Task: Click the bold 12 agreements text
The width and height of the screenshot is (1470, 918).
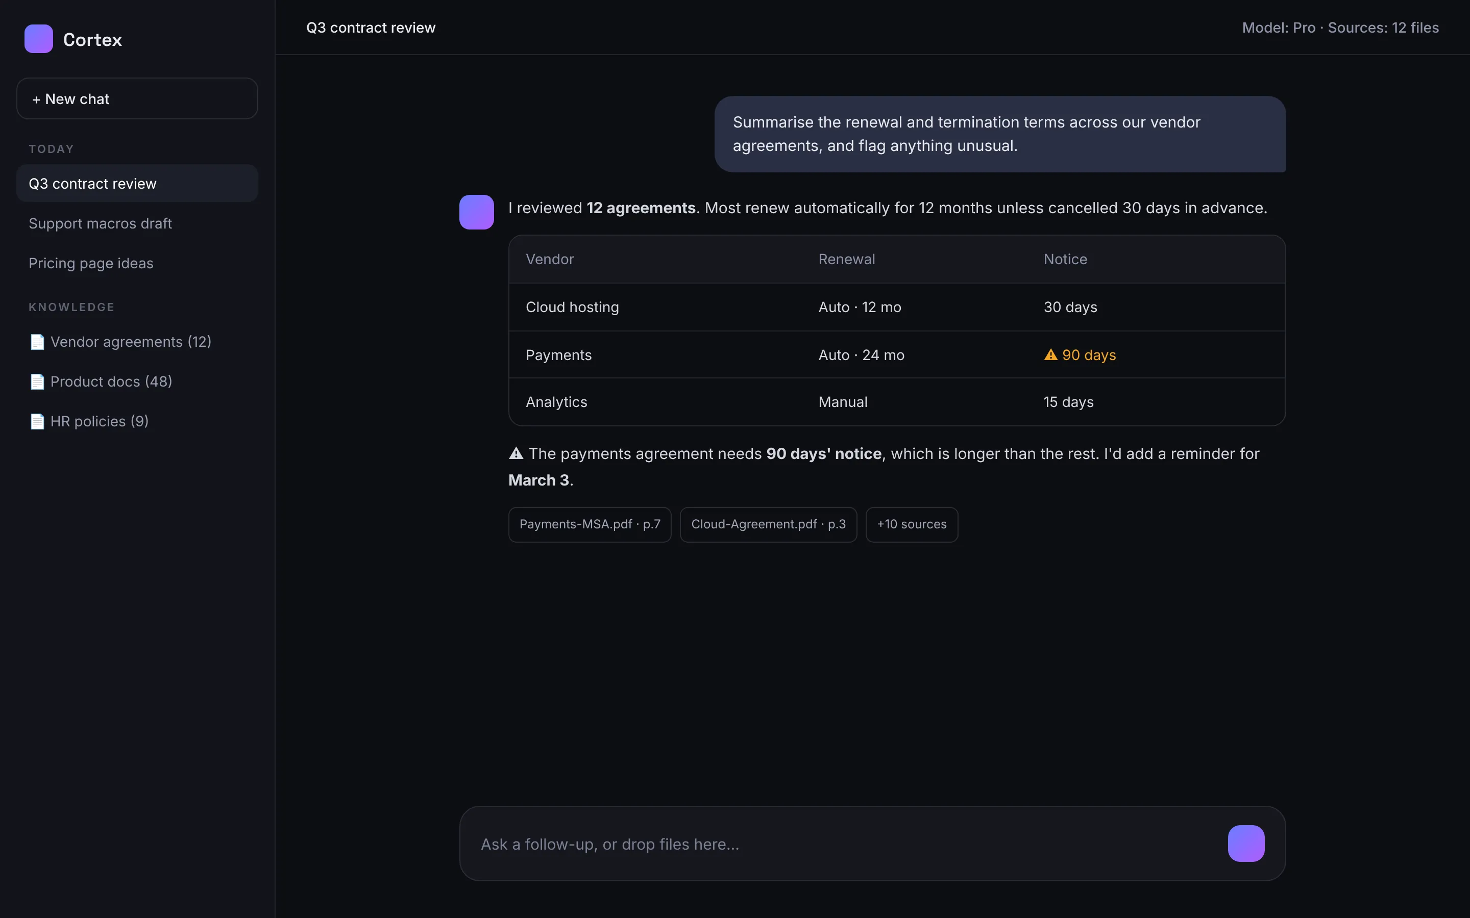Action: 641,208
